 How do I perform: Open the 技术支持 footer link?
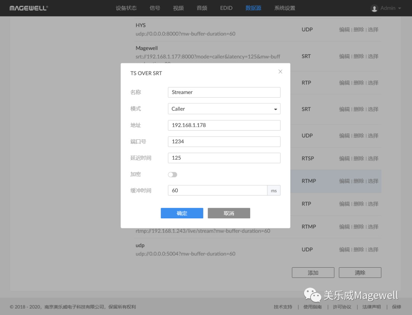click(283, 307)
